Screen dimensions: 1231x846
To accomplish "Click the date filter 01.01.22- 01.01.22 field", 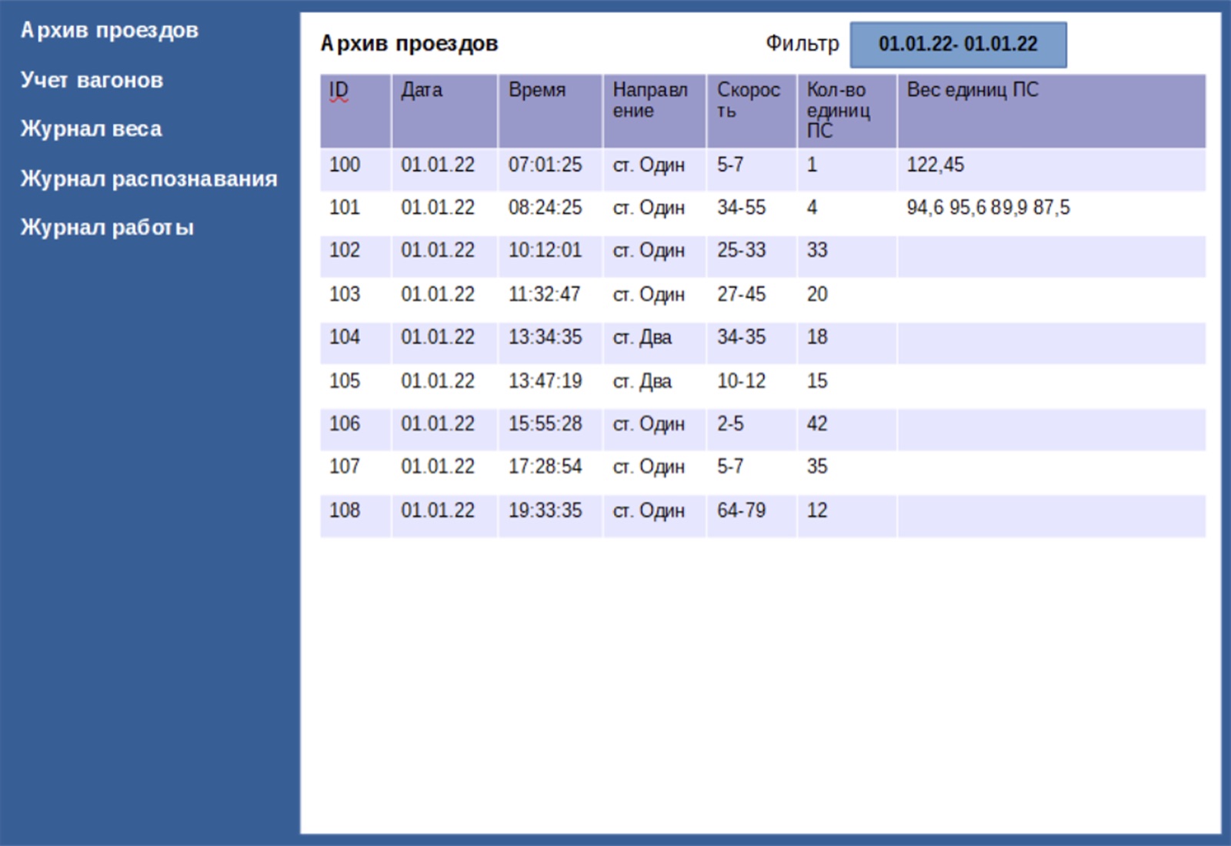I will [x=958, y=45].
